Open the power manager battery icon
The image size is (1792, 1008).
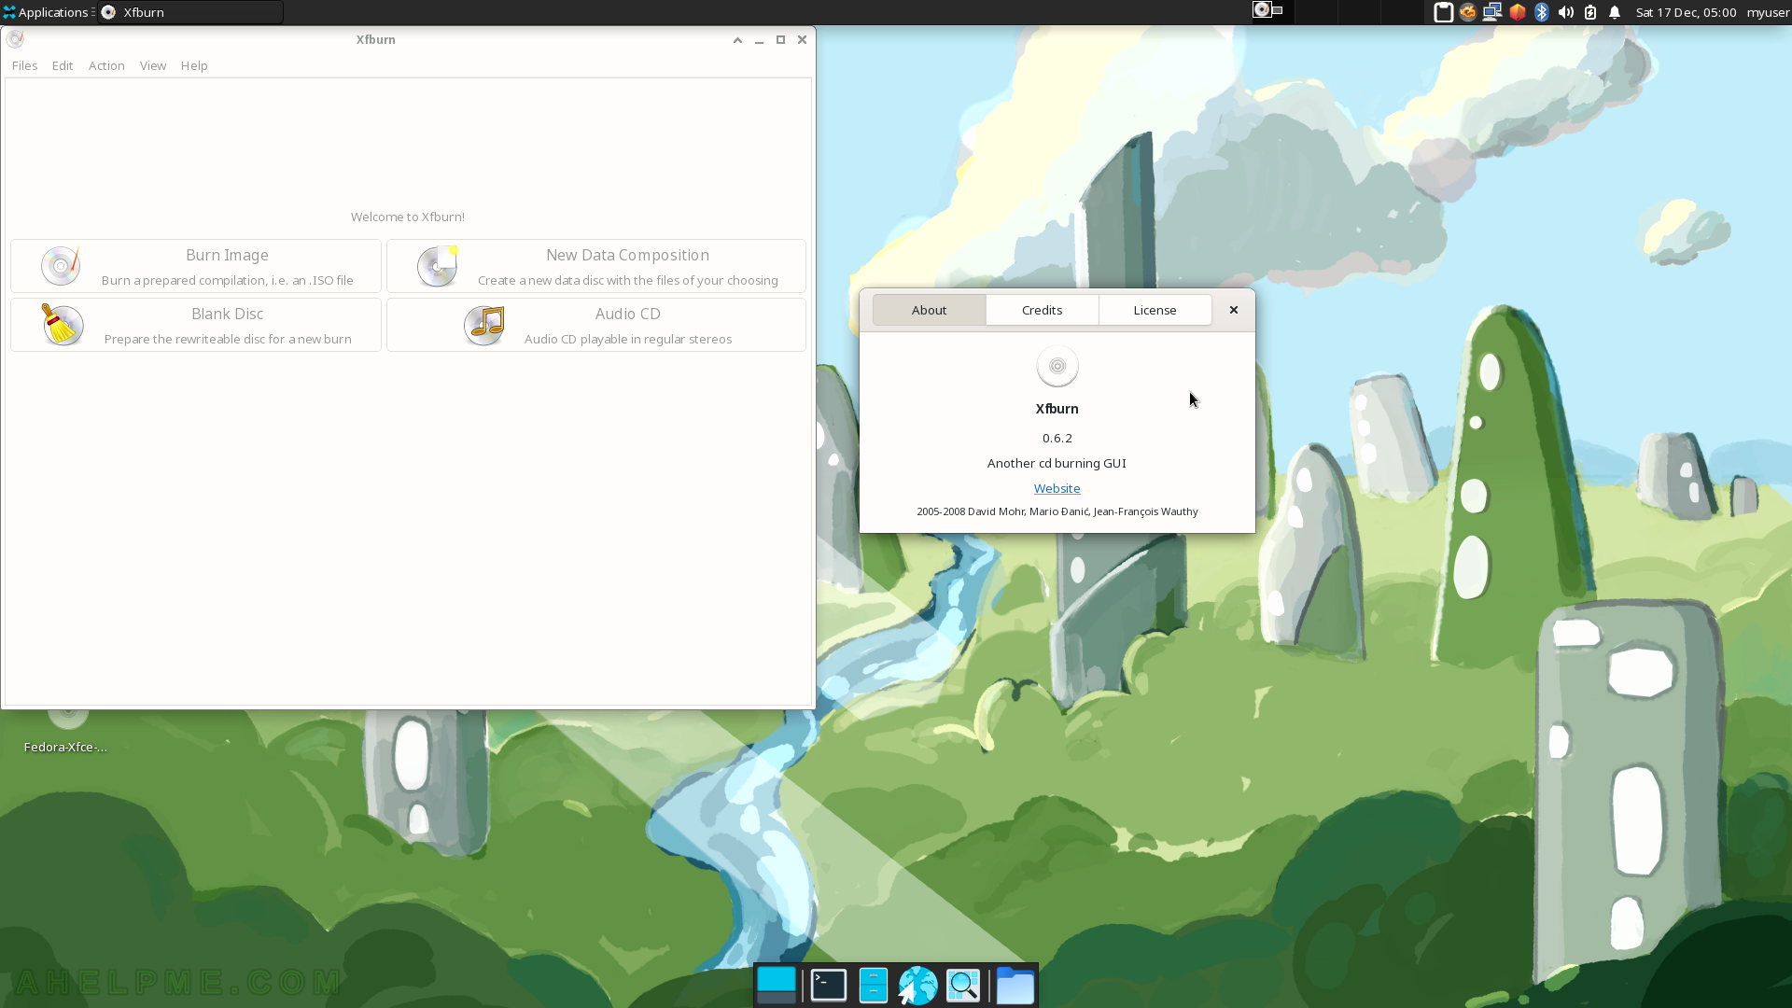click(x=1590, y=12)
